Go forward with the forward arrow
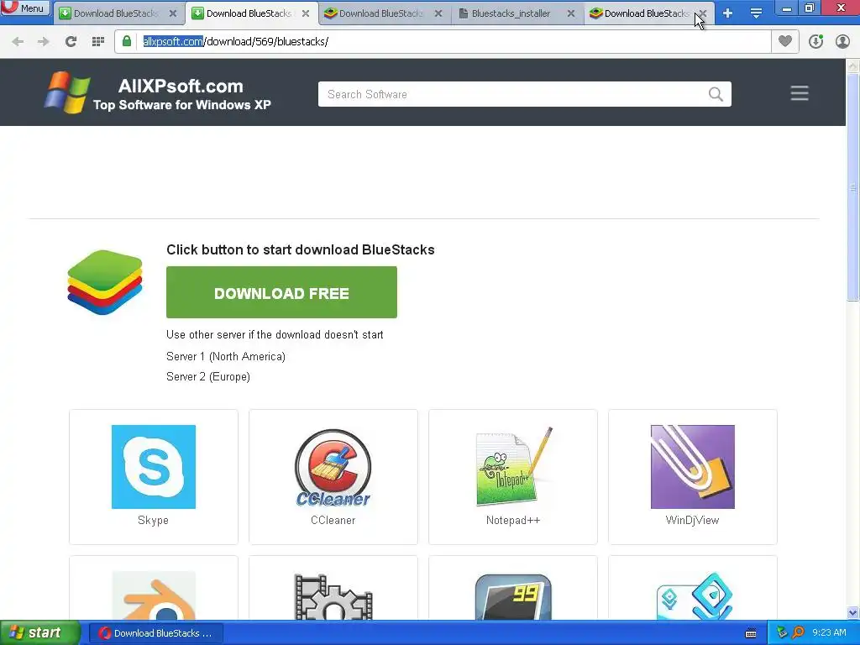Screen dimensions: 860x645 click(x=44, y=42)
